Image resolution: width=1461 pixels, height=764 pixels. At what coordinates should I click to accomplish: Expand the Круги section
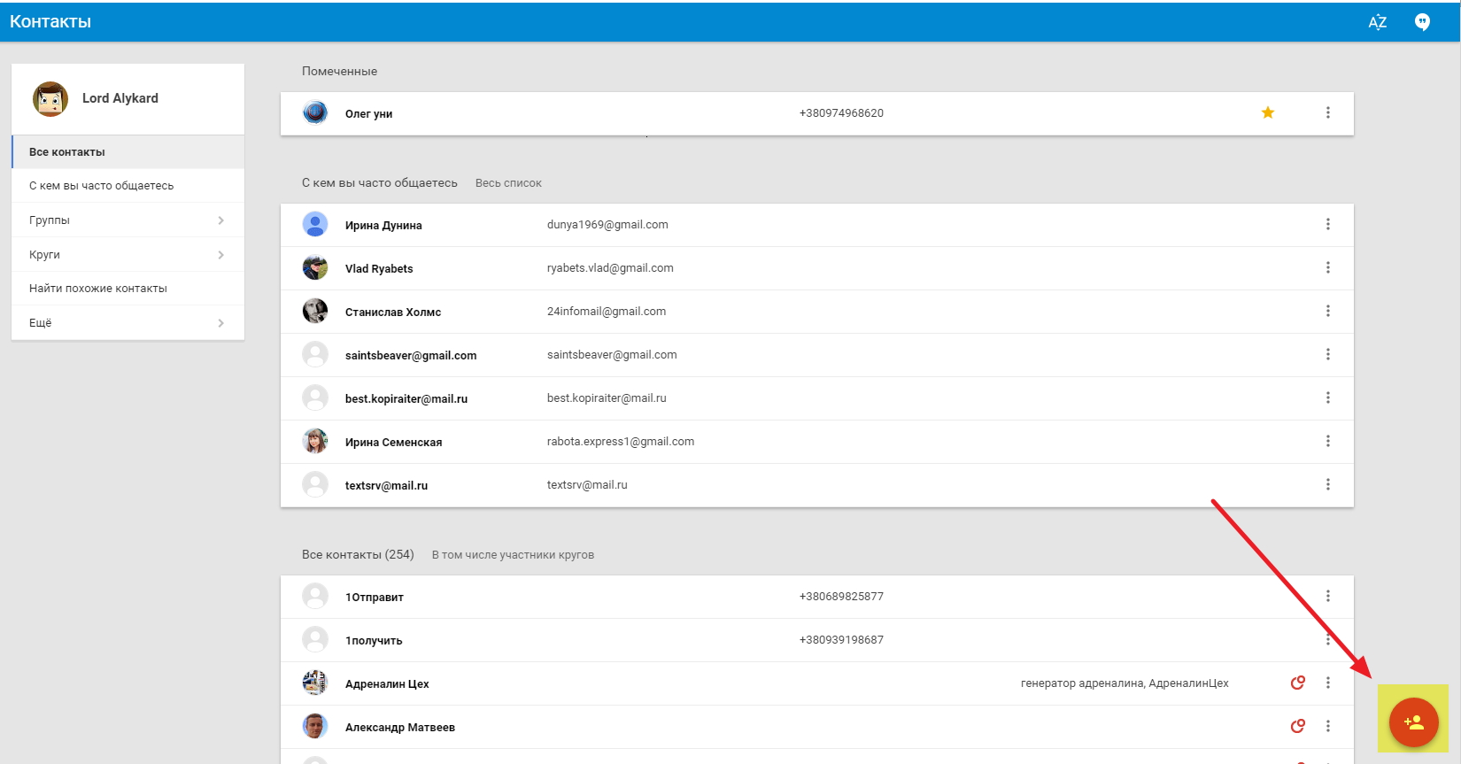tap(128, 255)
